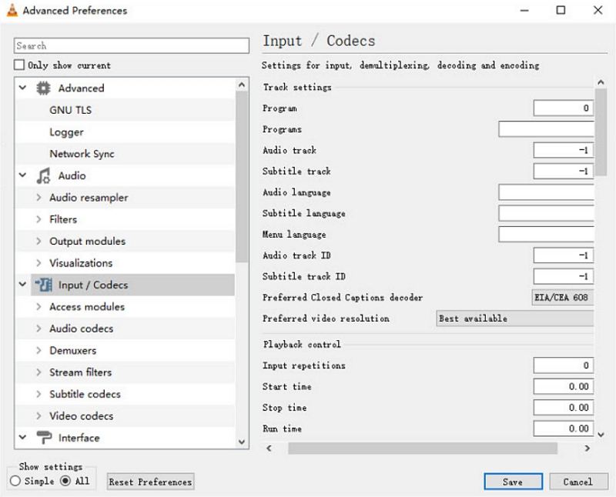This screenshot has height=497, width=616.
Task: Select the All settings radio button
Action: [65, 481]
